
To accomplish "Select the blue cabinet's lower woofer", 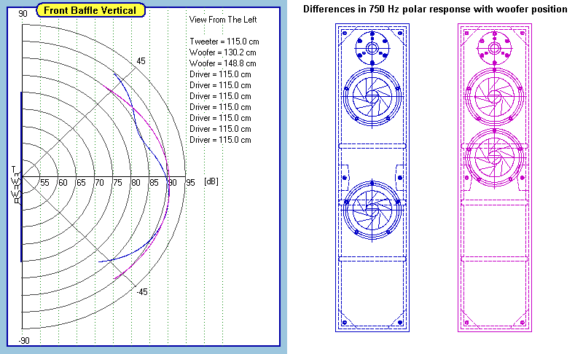I will click(x=372, y=211).
